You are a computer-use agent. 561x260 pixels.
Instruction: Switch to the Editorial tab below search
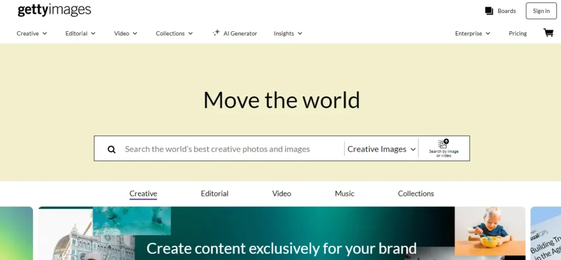pyautogui.click(x=215, y=194)
